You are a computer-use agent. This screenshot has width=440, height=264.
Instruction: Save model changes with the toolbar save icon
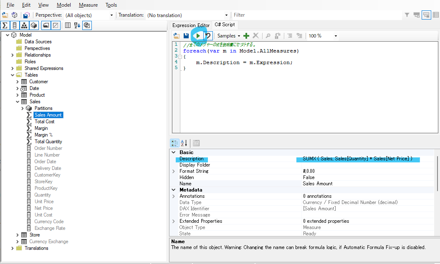(26, 15)
